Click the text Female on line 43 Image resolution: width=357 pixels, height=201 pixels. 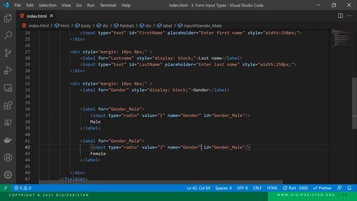pos(98,154)
